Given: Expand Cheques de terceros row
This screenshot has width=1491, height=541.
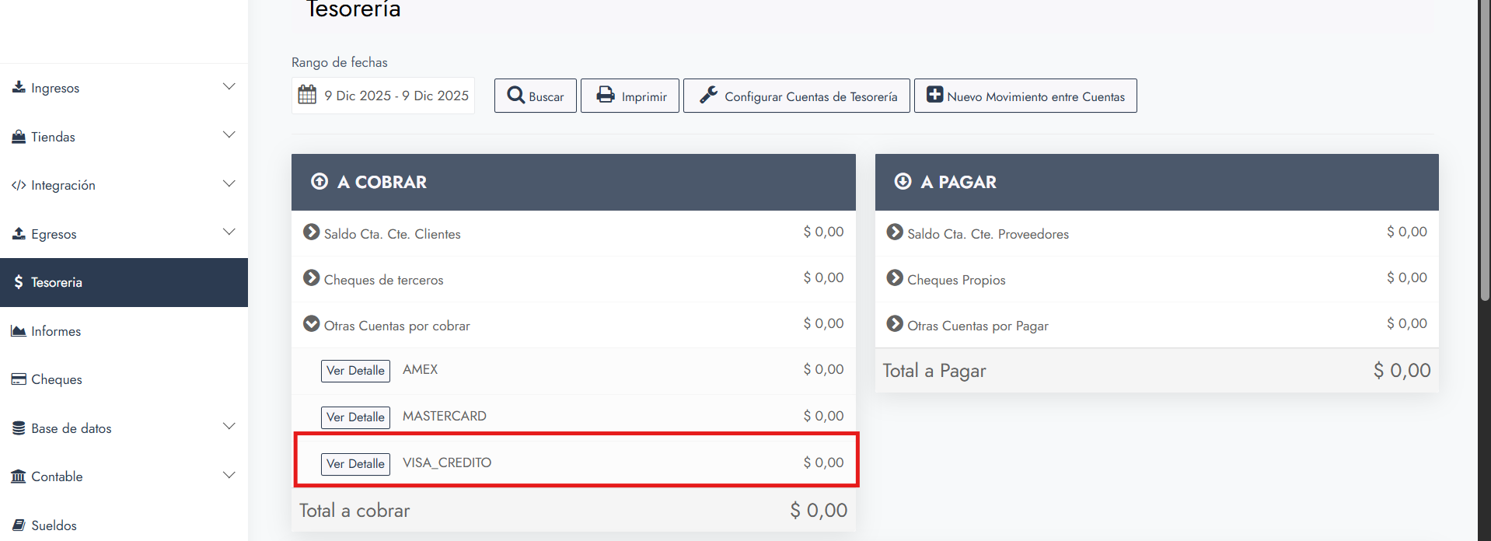Looking at the screenshot, I should coord(312,278).
